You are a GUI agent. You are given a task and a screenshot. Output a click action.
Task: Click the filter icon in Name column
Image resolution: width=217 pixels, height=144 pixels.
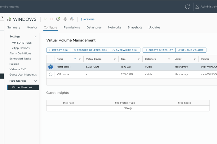(80, 59)
